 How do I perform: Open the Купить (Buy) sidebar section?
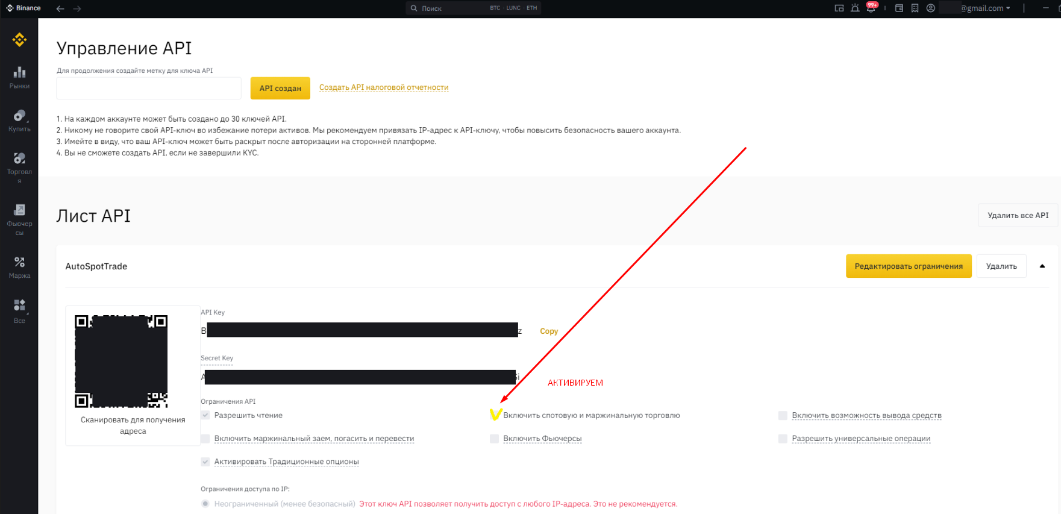19,121
